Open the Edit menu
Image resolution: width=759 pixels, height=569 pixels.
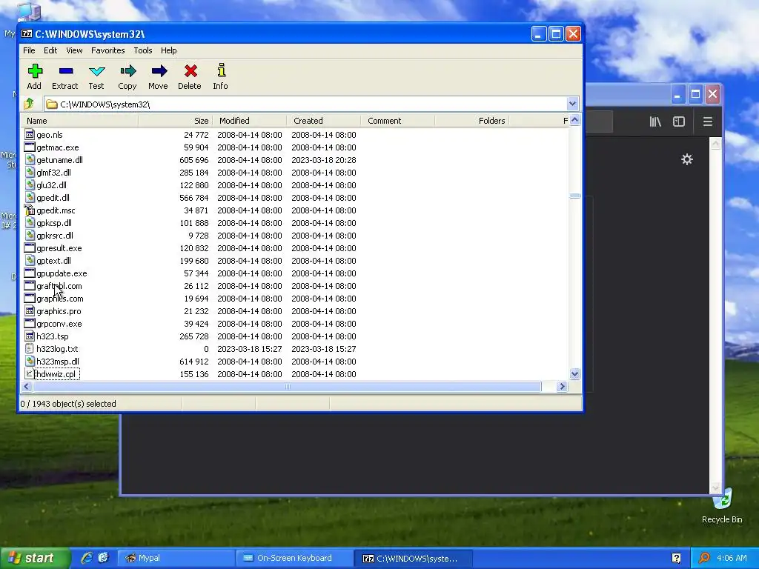50,50
